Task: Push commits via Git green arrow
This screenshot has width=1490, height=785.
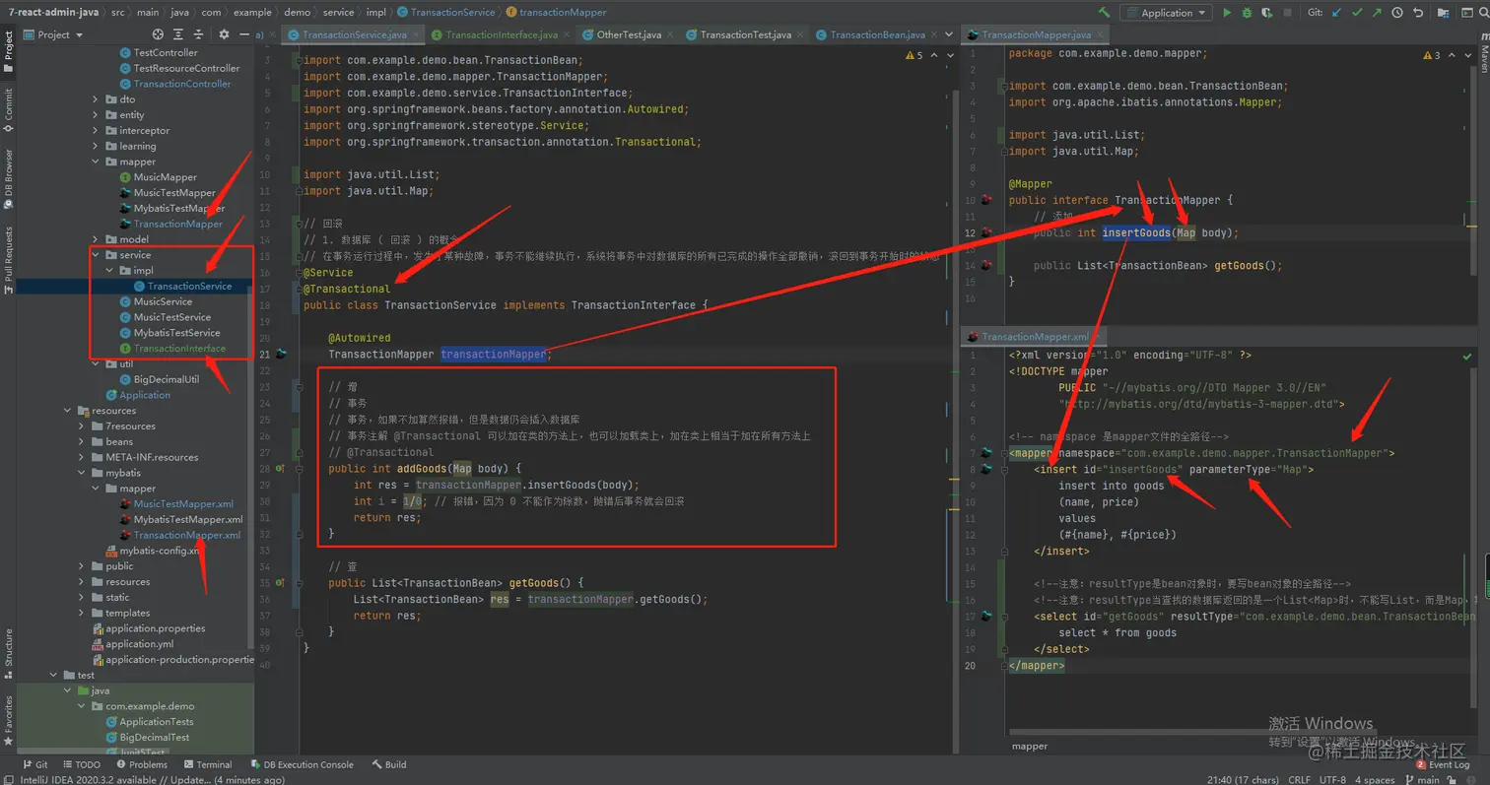Action: coord(1378,13)
